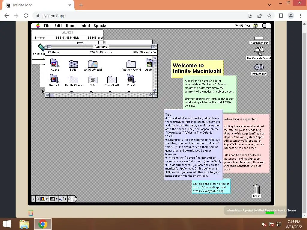This screenshot has height=230, width=307.
Task: Click the Control Strip right scroll arrow
Action: pos(70,199)
